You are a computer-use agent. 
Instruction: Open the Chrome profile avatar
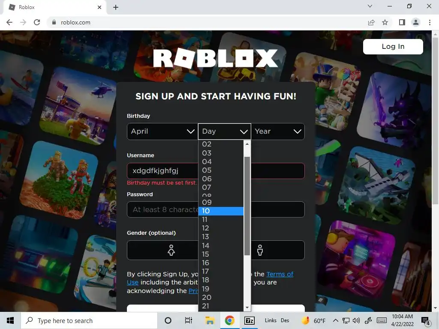pos(416,22)
